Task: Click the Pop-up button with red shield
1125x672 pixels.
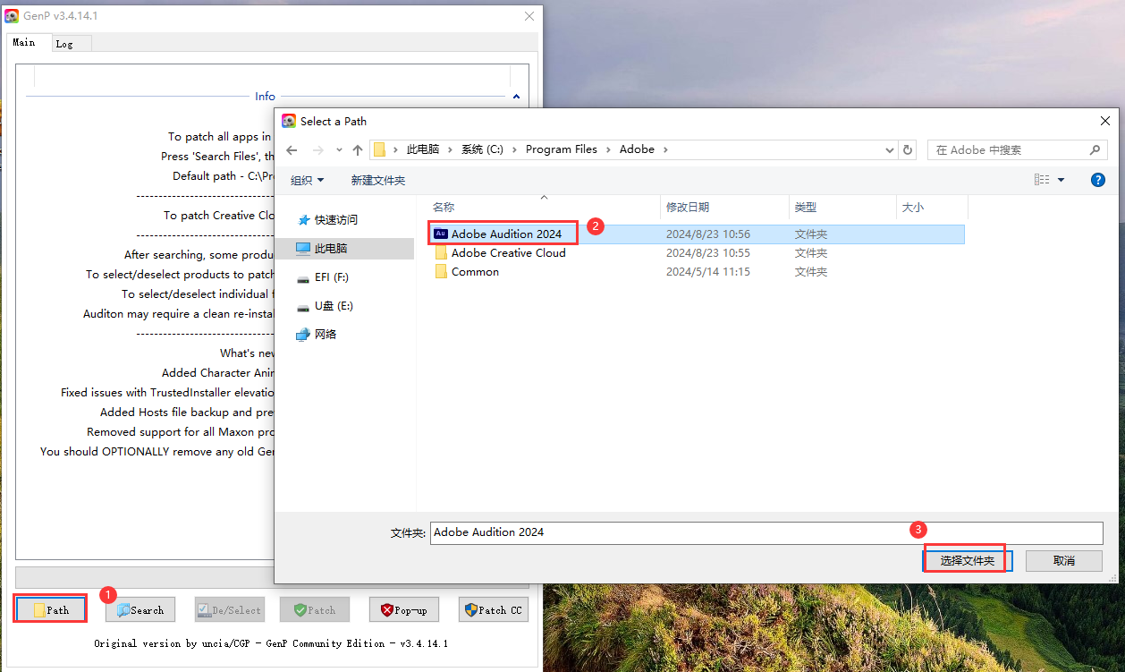Action: [x=403, y=609]
